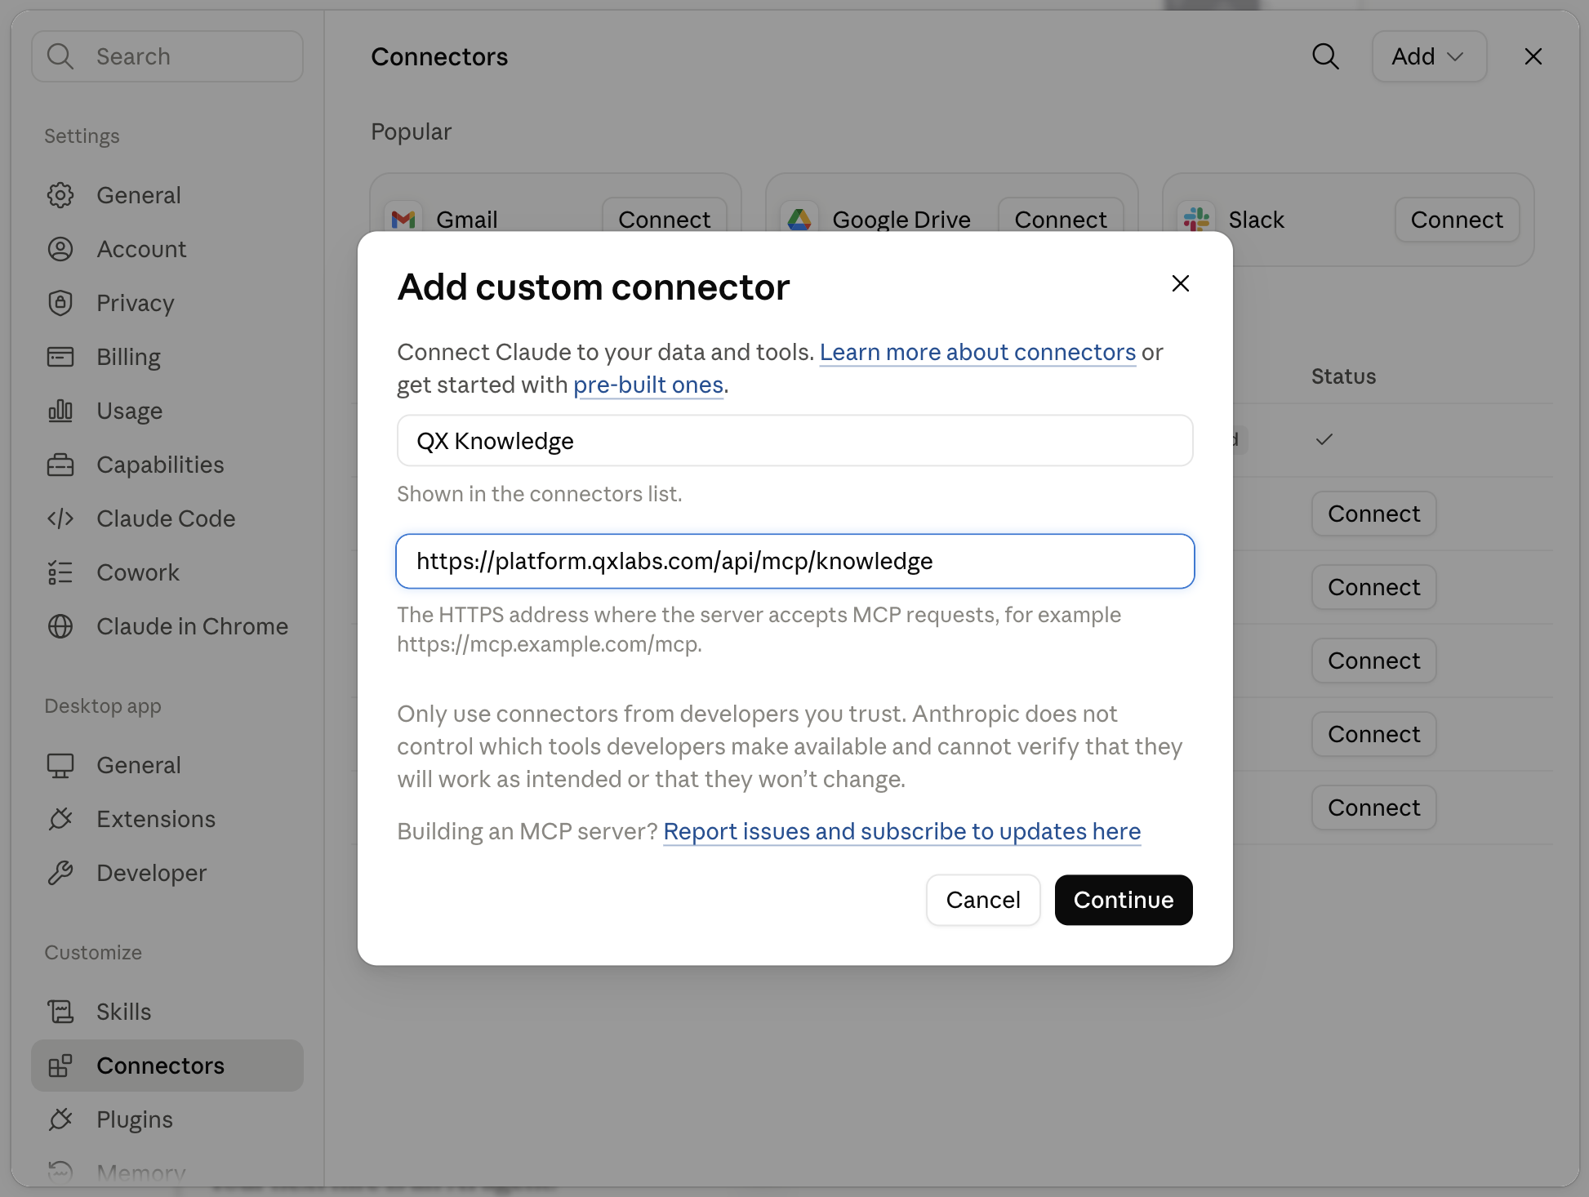Open Report issues and subscribe link
This screenshot has width=1589, height=1197.
tap(902, 831)
